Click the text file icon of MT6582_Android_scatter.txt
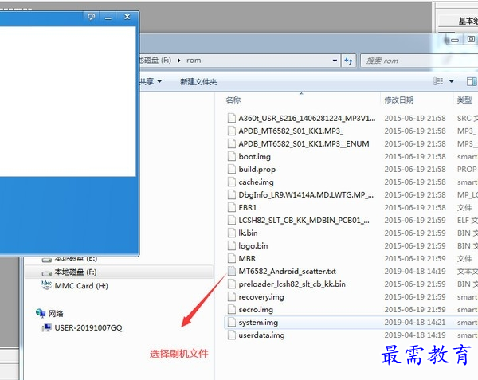Screen dimensions: 478x380 232,271
